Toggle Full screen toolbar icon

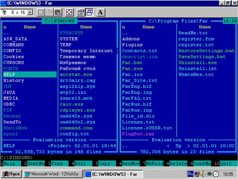pos(69,12)
